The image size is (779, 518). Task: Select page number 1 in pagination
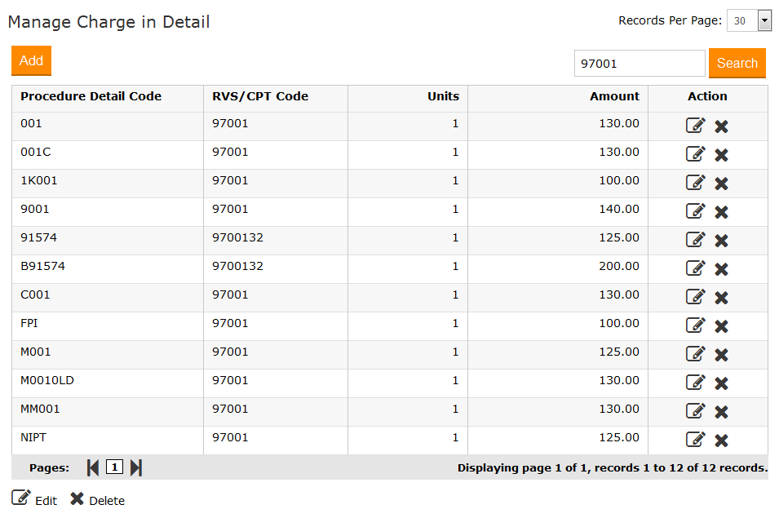[x=114, y=467]
